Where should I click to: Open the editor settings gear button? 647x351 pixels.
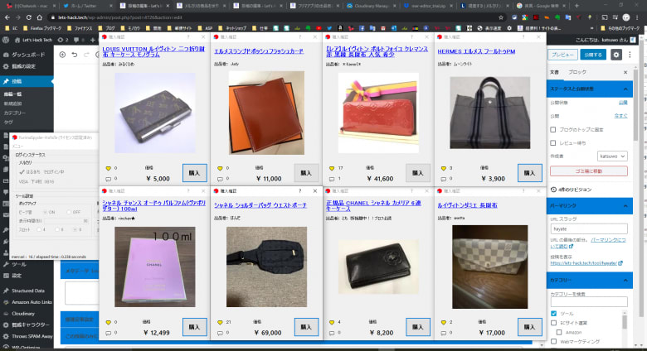point(616,55)
